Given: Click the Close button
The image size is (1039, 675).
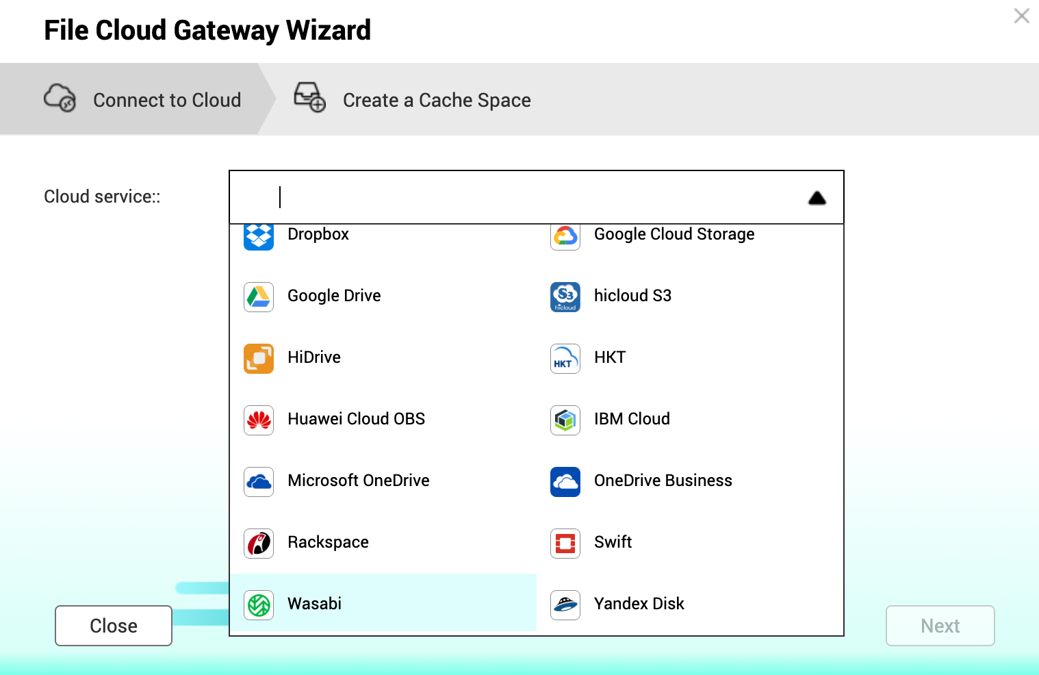Looking at the screenshot, I should [114, 626].
